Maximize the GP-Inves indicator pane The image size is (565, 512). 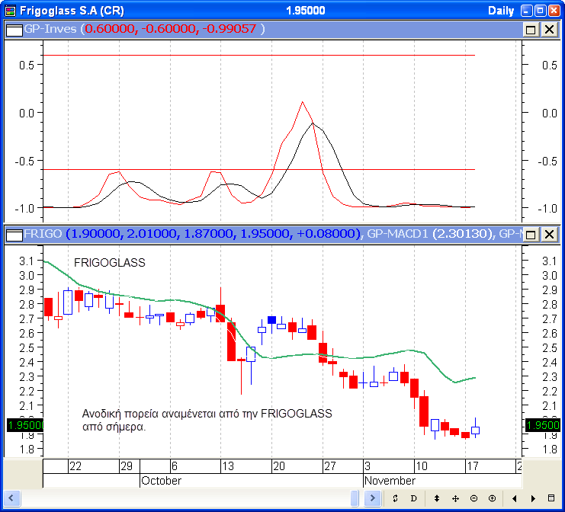point(531,29)
